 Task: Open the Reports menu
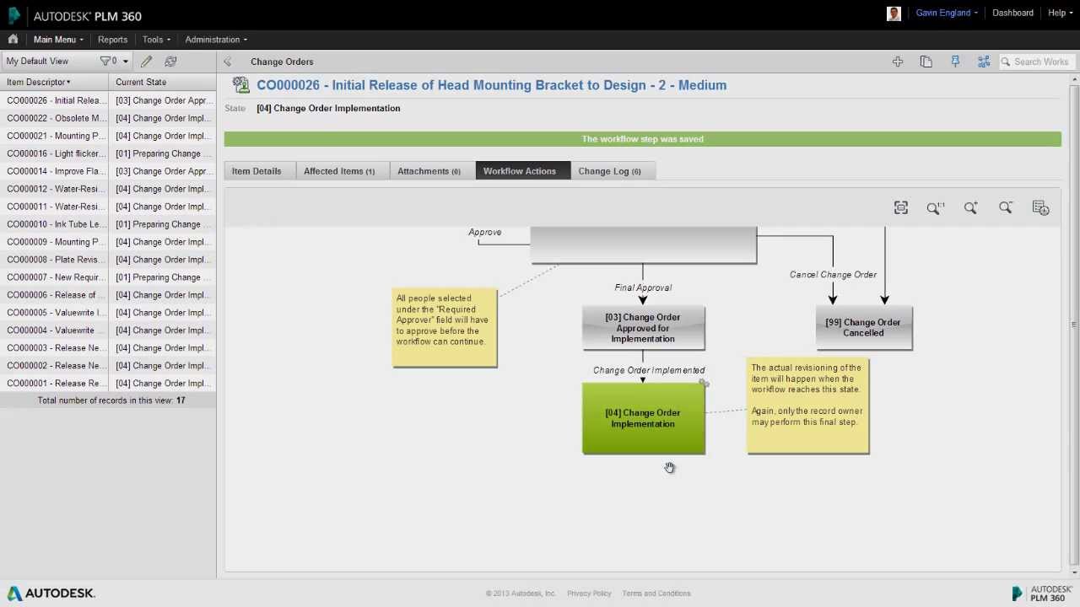tap(112, 40)
